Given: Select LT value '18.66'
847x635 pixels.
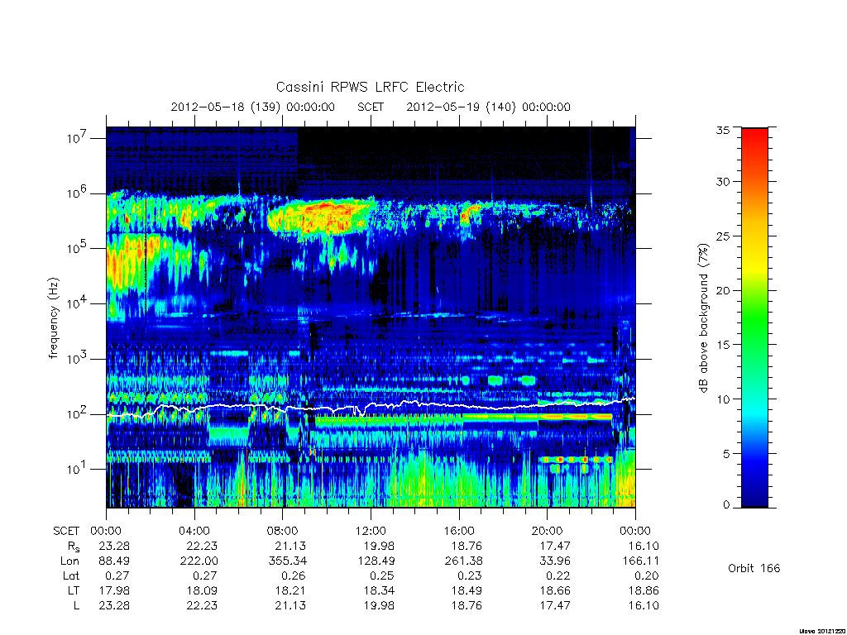Looking at the screenshot, I should click(x=555, y=590).
